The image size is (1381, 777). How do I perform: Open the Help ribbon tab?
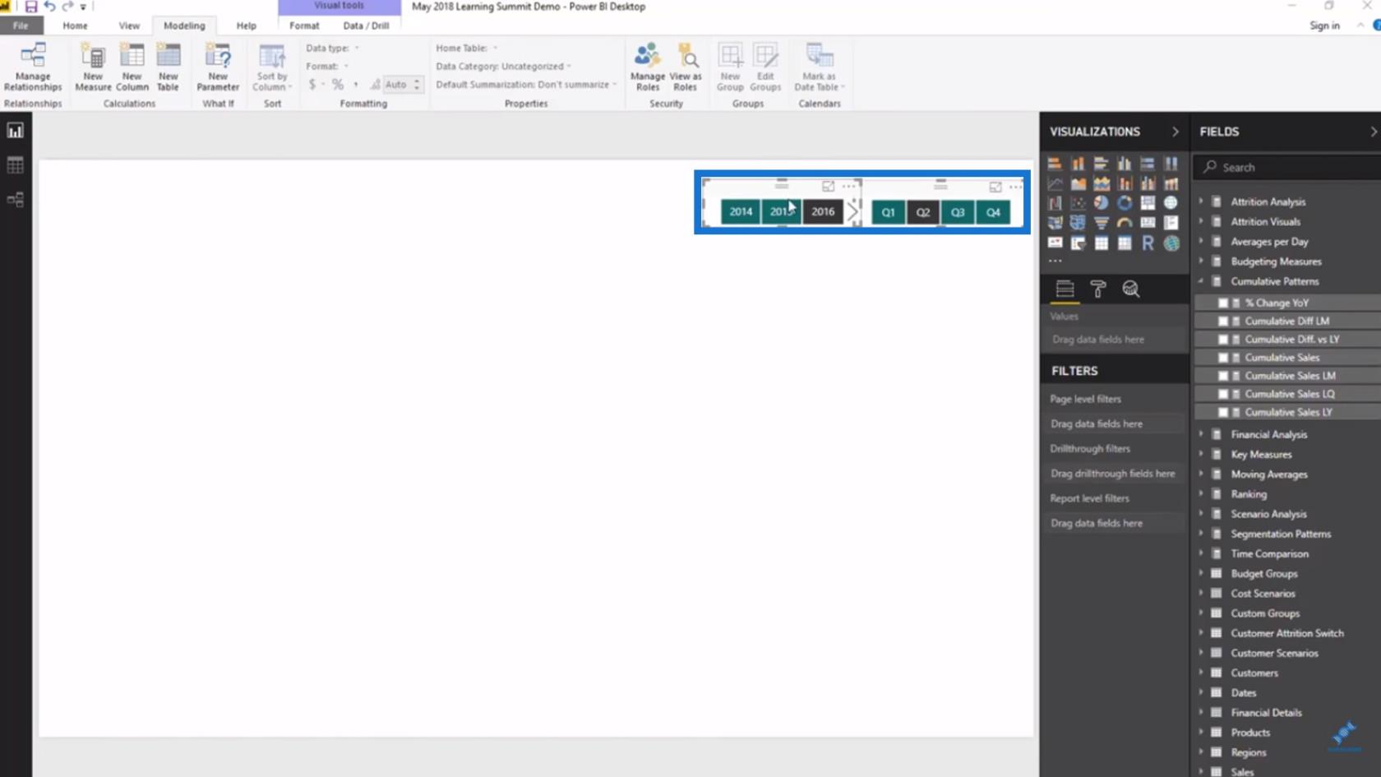click(246, 25)
